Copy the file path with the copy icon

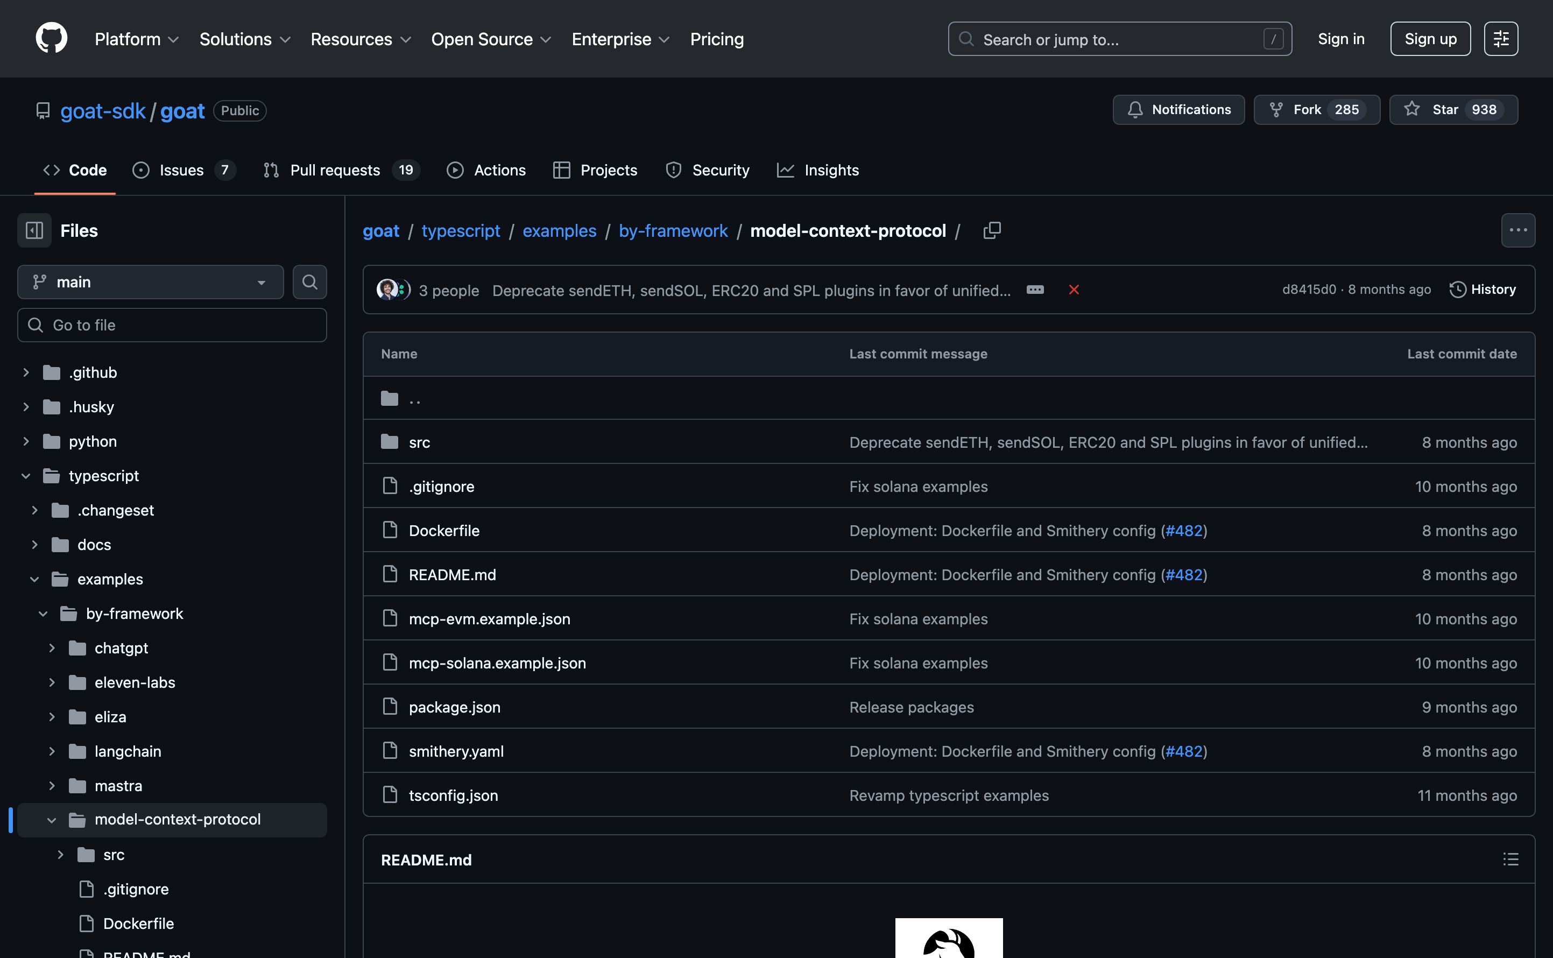[x=992, y=231]
